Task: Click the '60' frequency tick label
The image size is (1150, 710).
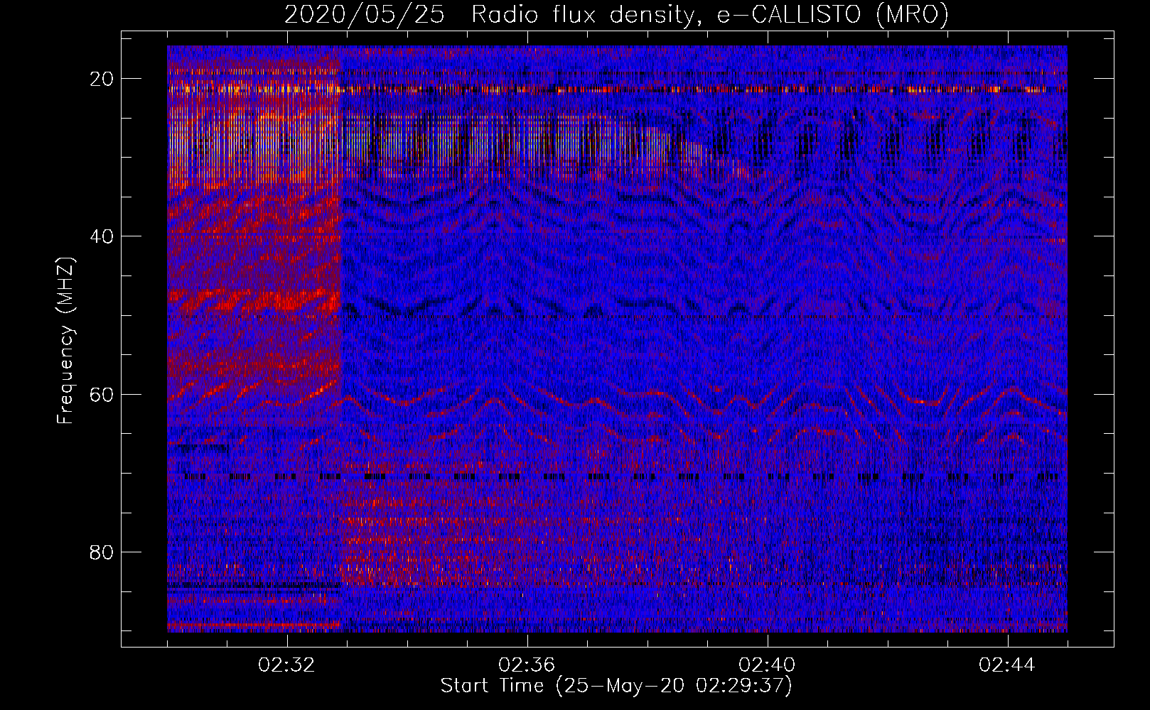Action: [x=102, y=394]
